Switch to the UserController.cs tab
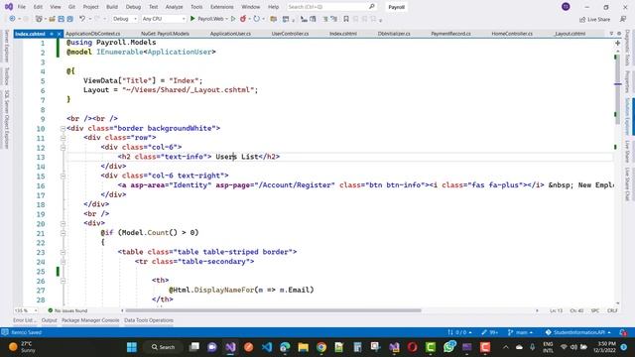This screenshot has width=635, height=357. [x=290, y=34]
